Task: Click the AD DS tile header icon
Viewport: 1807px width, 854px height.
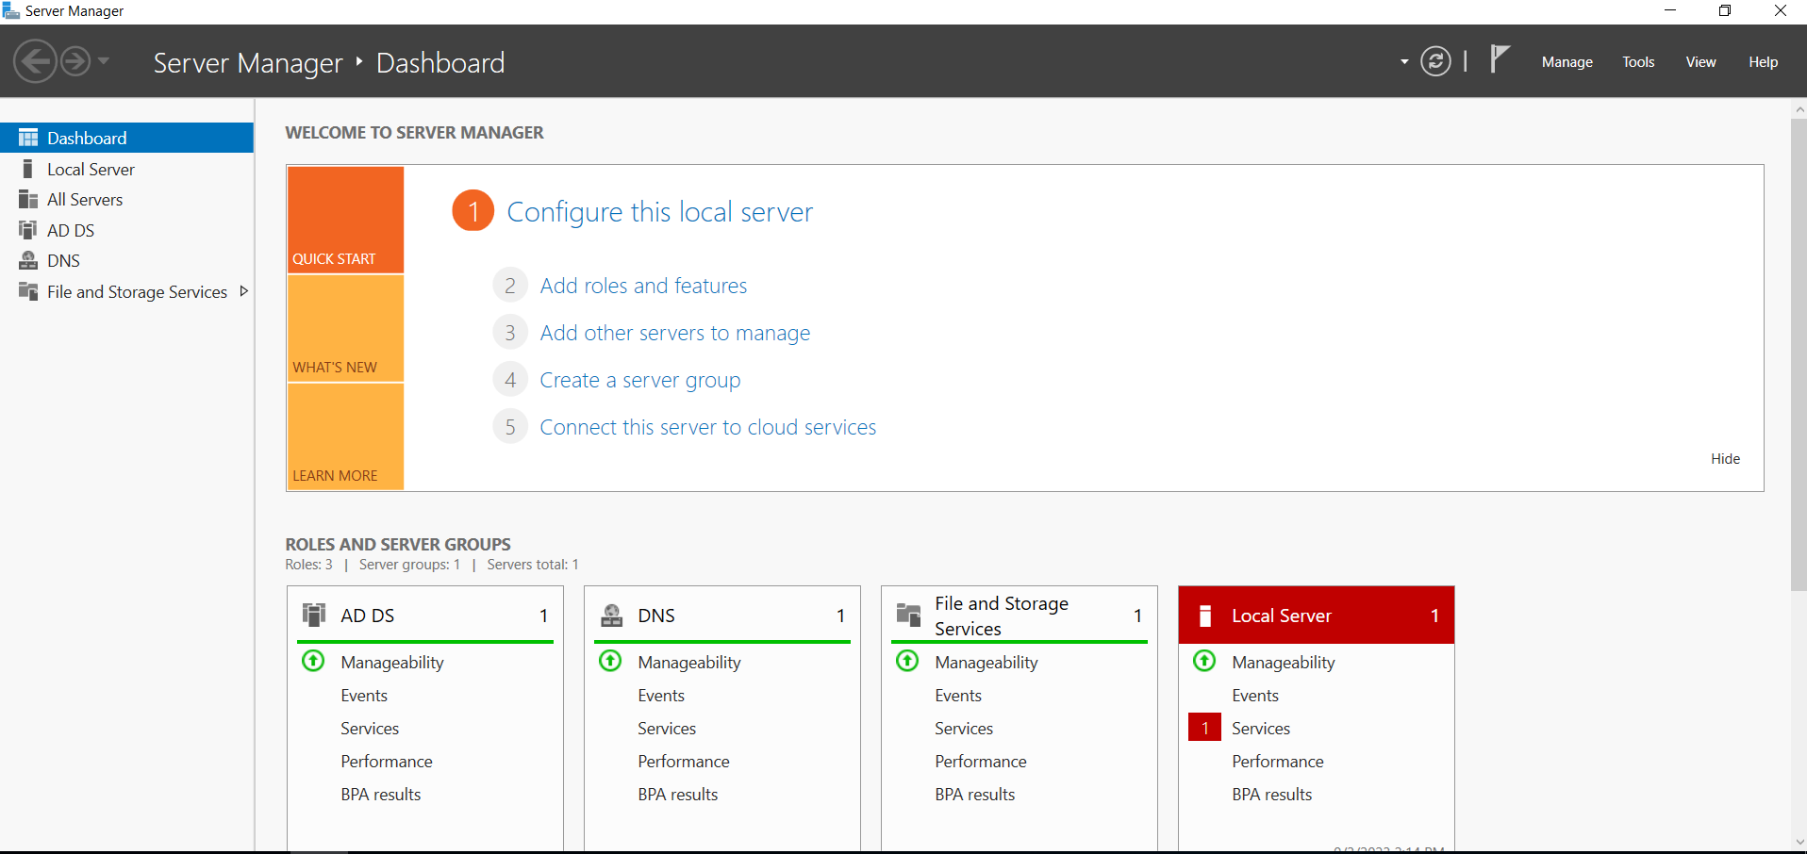Action: [314, 615]
